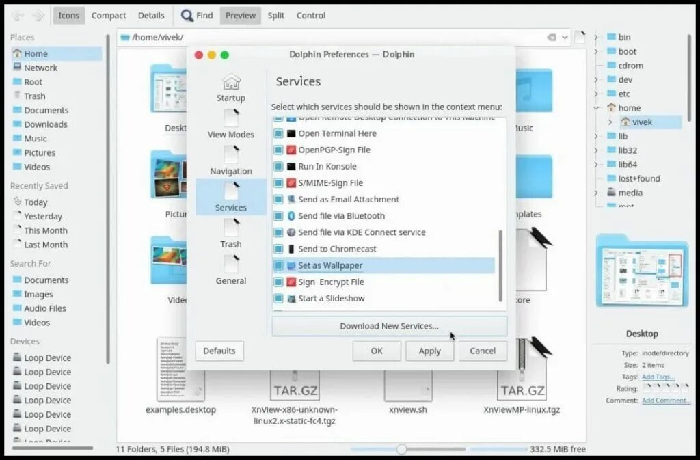Toggle the Send file via Bluetooth checkbox

pos(278,216)
